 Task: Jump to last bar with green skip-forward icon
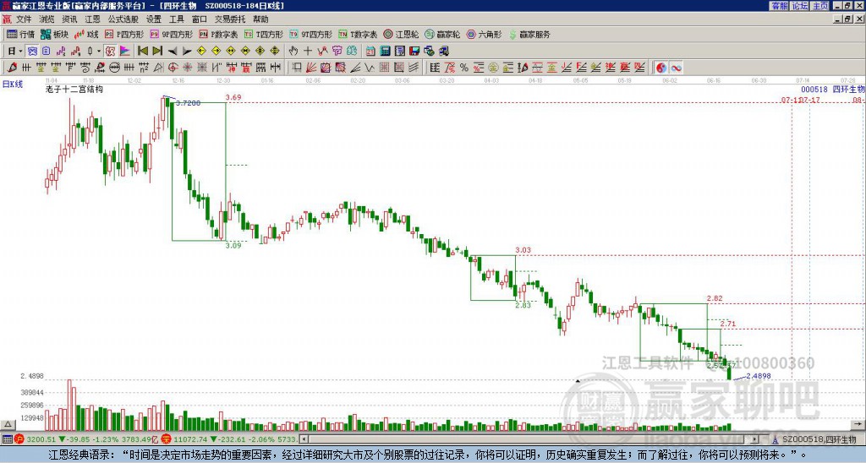(x=157, y=52)
